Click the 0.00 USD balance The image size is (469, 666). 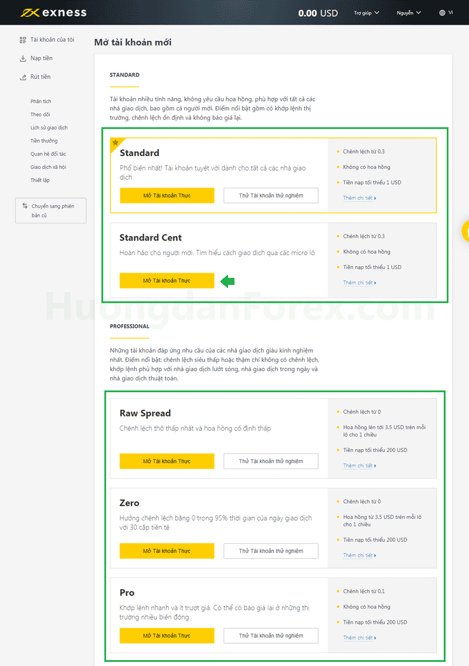(x=318, y=13)
